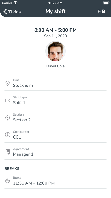Click the coffee cup Break icon

(8, 181)
